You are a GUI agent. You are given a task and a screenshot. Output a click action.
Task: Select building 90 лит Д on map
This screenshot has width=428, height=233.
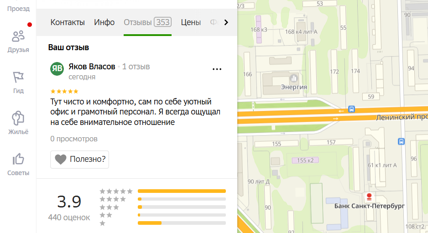[259, 181]
